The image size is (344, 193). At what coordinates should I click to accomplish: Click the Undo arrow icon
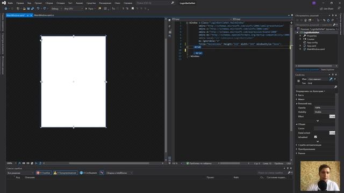38,9
